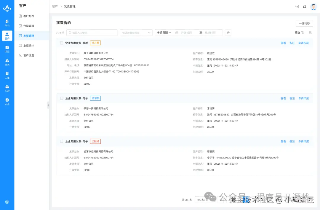Open the 请选择管理类型 dropdown
This screenshot has height=210, width=320.
point(136,33)
